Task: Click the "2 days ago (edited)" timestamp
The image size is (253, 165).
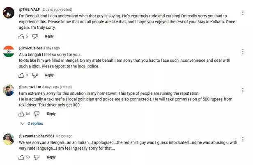Action: click(x=59, y=9)
